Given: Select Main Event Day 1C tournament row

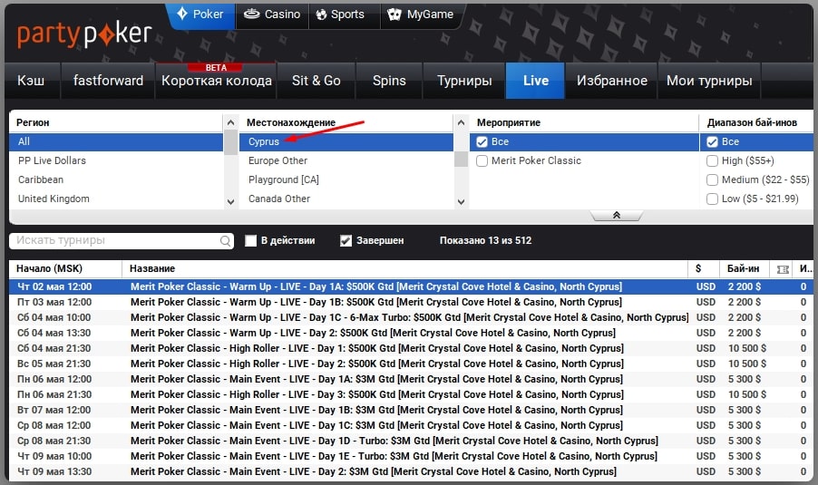Looking at the screenshot, I should point(411,425).
